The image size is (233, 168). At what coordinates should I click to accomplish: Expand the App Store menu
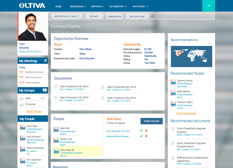[140, 6]
